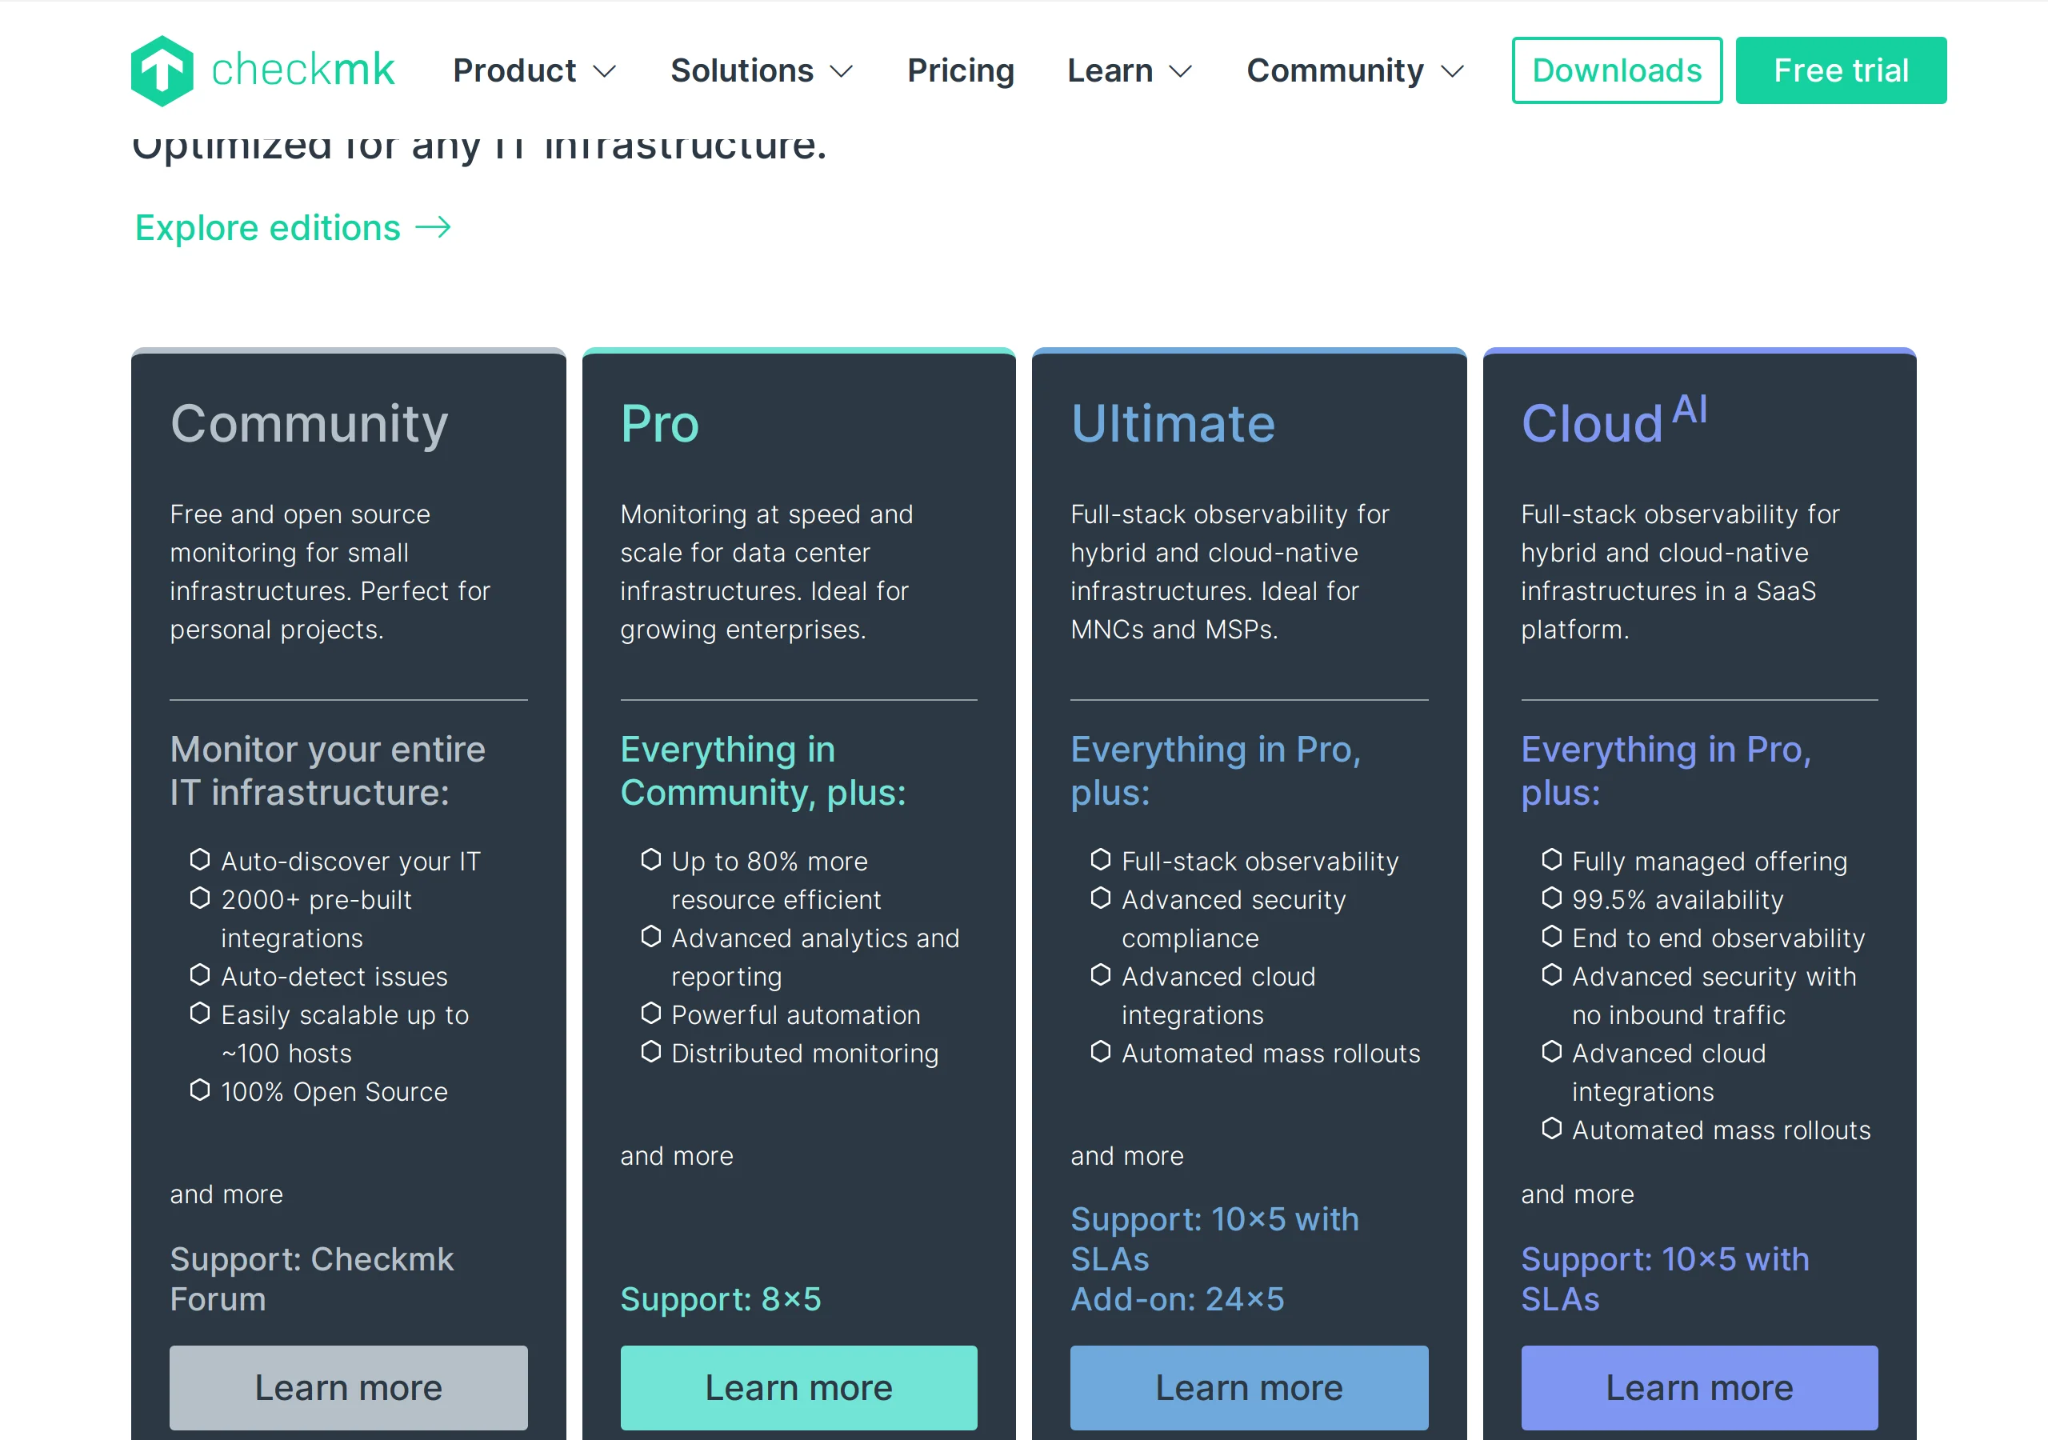This screenshot has width=2048, height=1440.
Task: Click the text Support: Checkmk Forum
Action: 311,1279
